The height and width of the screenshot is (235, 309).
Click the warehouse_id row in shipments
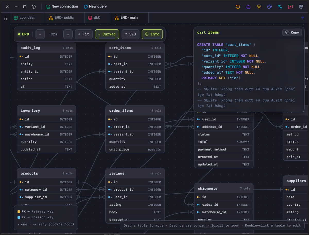coord(224,212)
